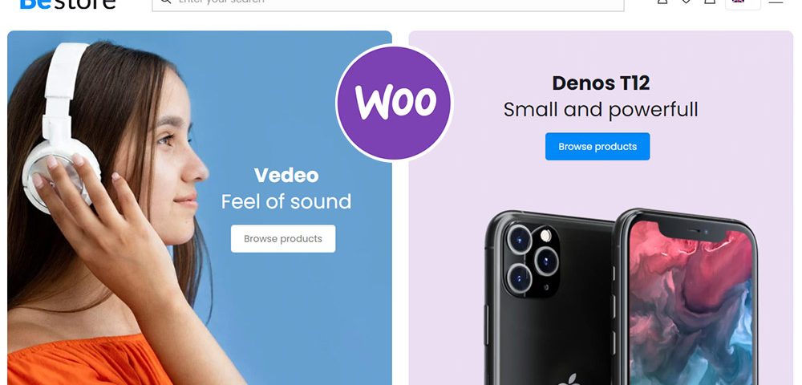
Task: Expand the UK flag language selector
Action: pos(743,2)
